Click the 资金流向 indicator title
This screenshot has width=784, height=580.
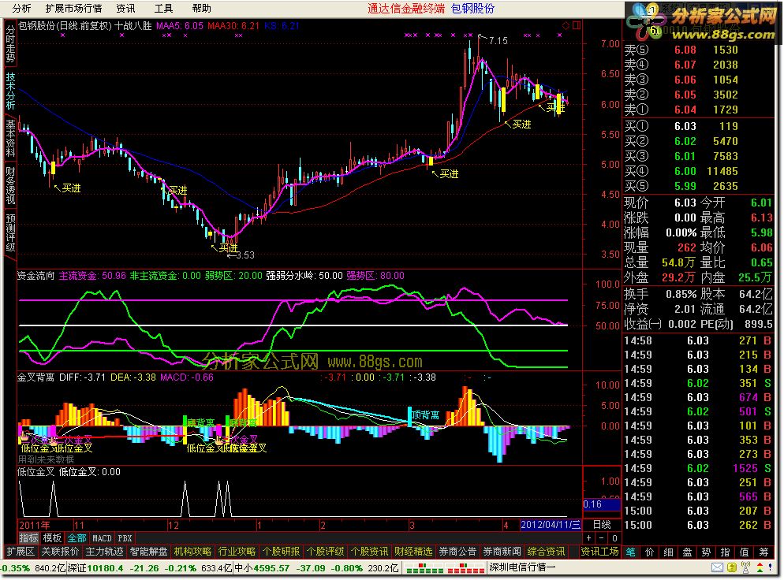click(x=35, y=276)
